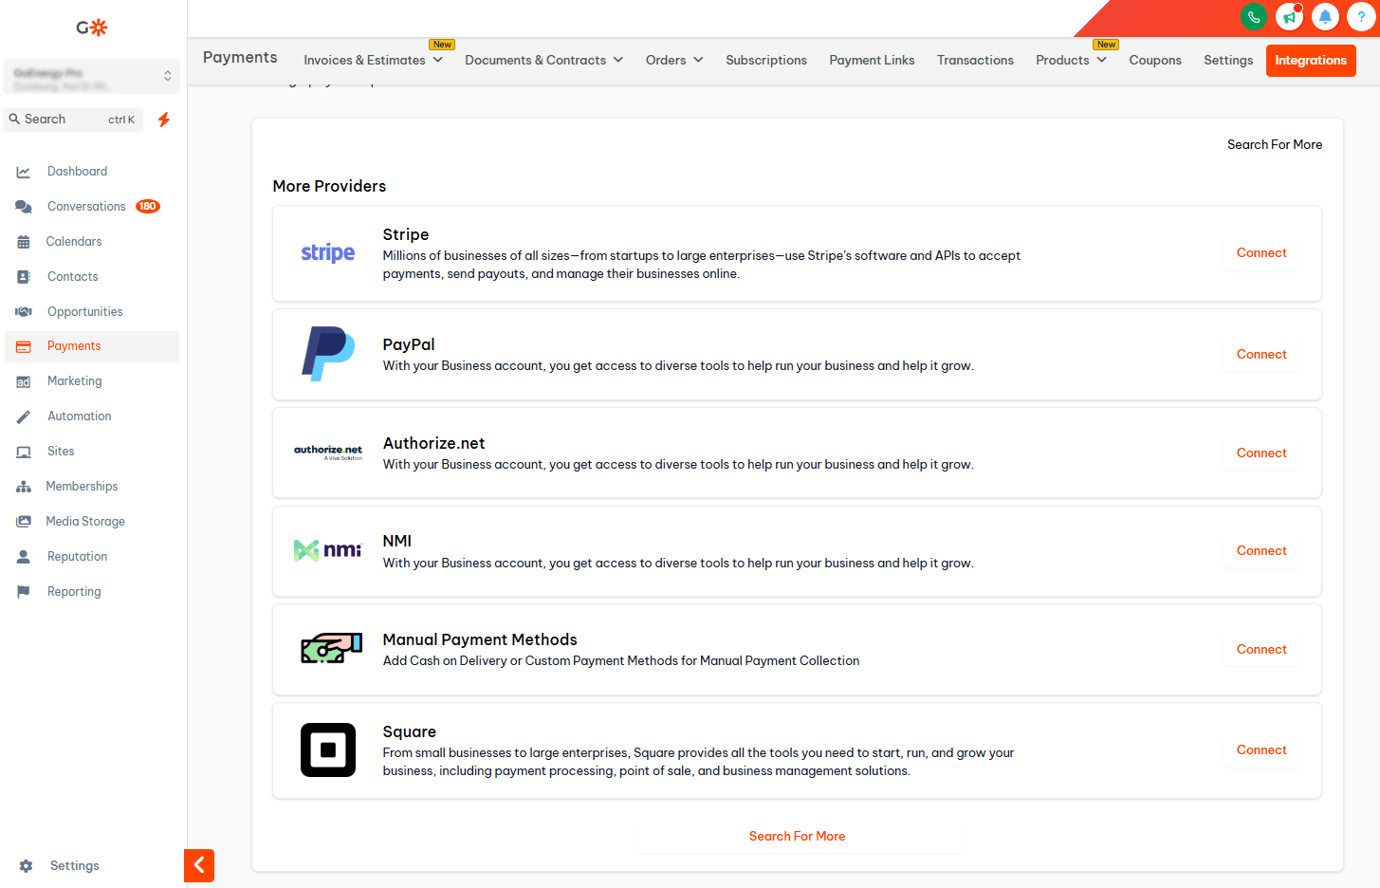Click Search For More button at bottom
This screenshot has width=1380, height=888.
[798, 837]
